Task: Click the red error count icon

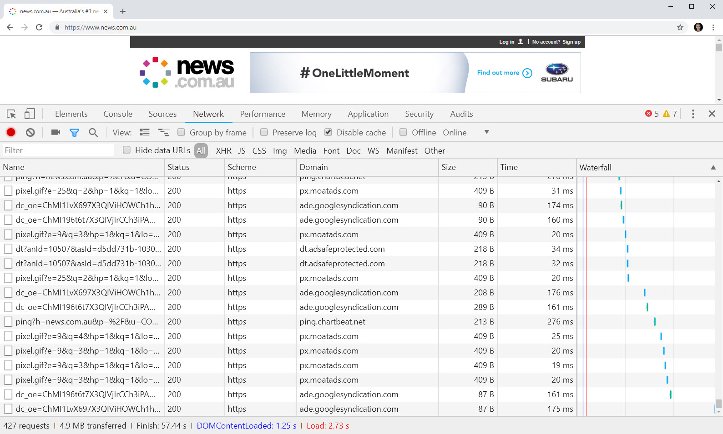Action: 649,114
